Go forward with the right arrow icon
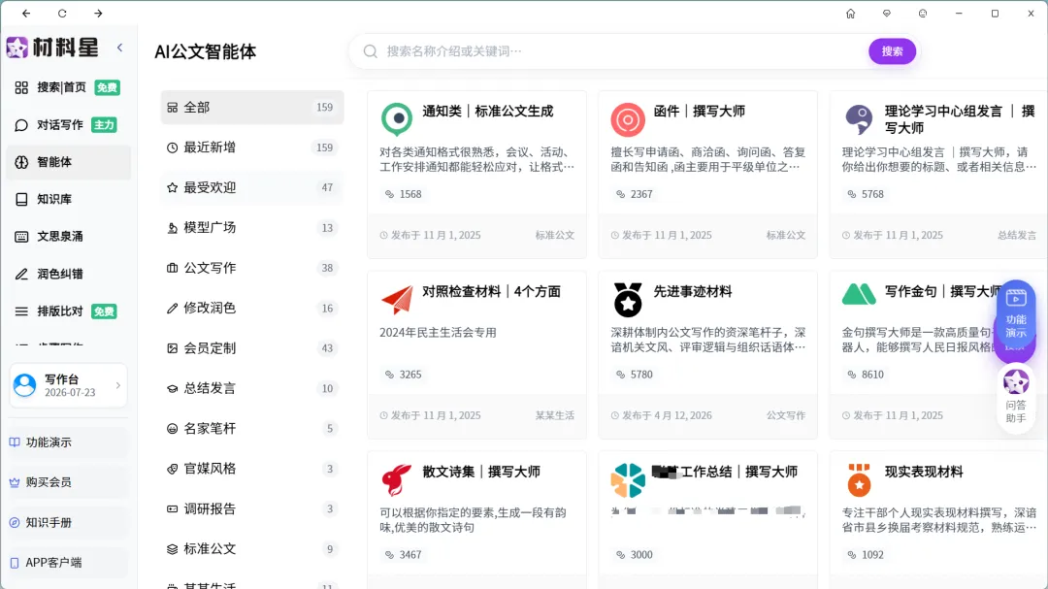The image size is (1048, 589). click(x=98, y=14)
